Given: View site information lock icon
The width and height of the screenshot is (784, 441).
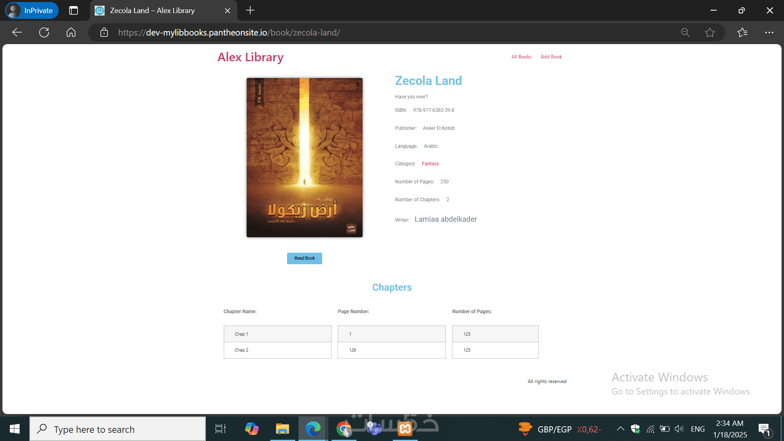Looking at the screenshot, I should (x=104, y=33).
